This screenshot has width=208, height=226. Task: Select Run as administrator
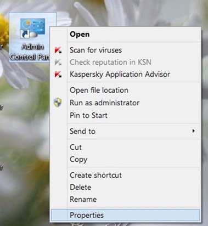pos(125,103)
